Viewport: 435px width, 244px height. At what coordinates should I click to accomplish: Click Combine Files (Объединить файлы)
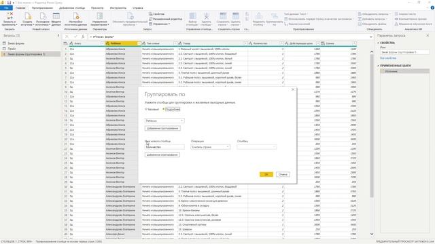coord(372,24)
